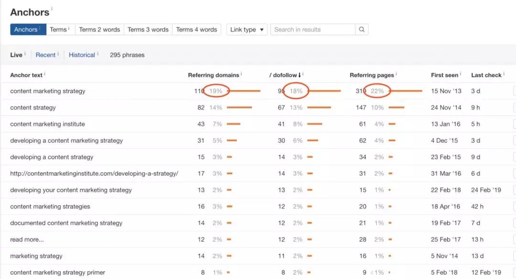Select the Live index view
This screenshot has width=516, height=279.
pyautogui.click(x=16, y=55)
